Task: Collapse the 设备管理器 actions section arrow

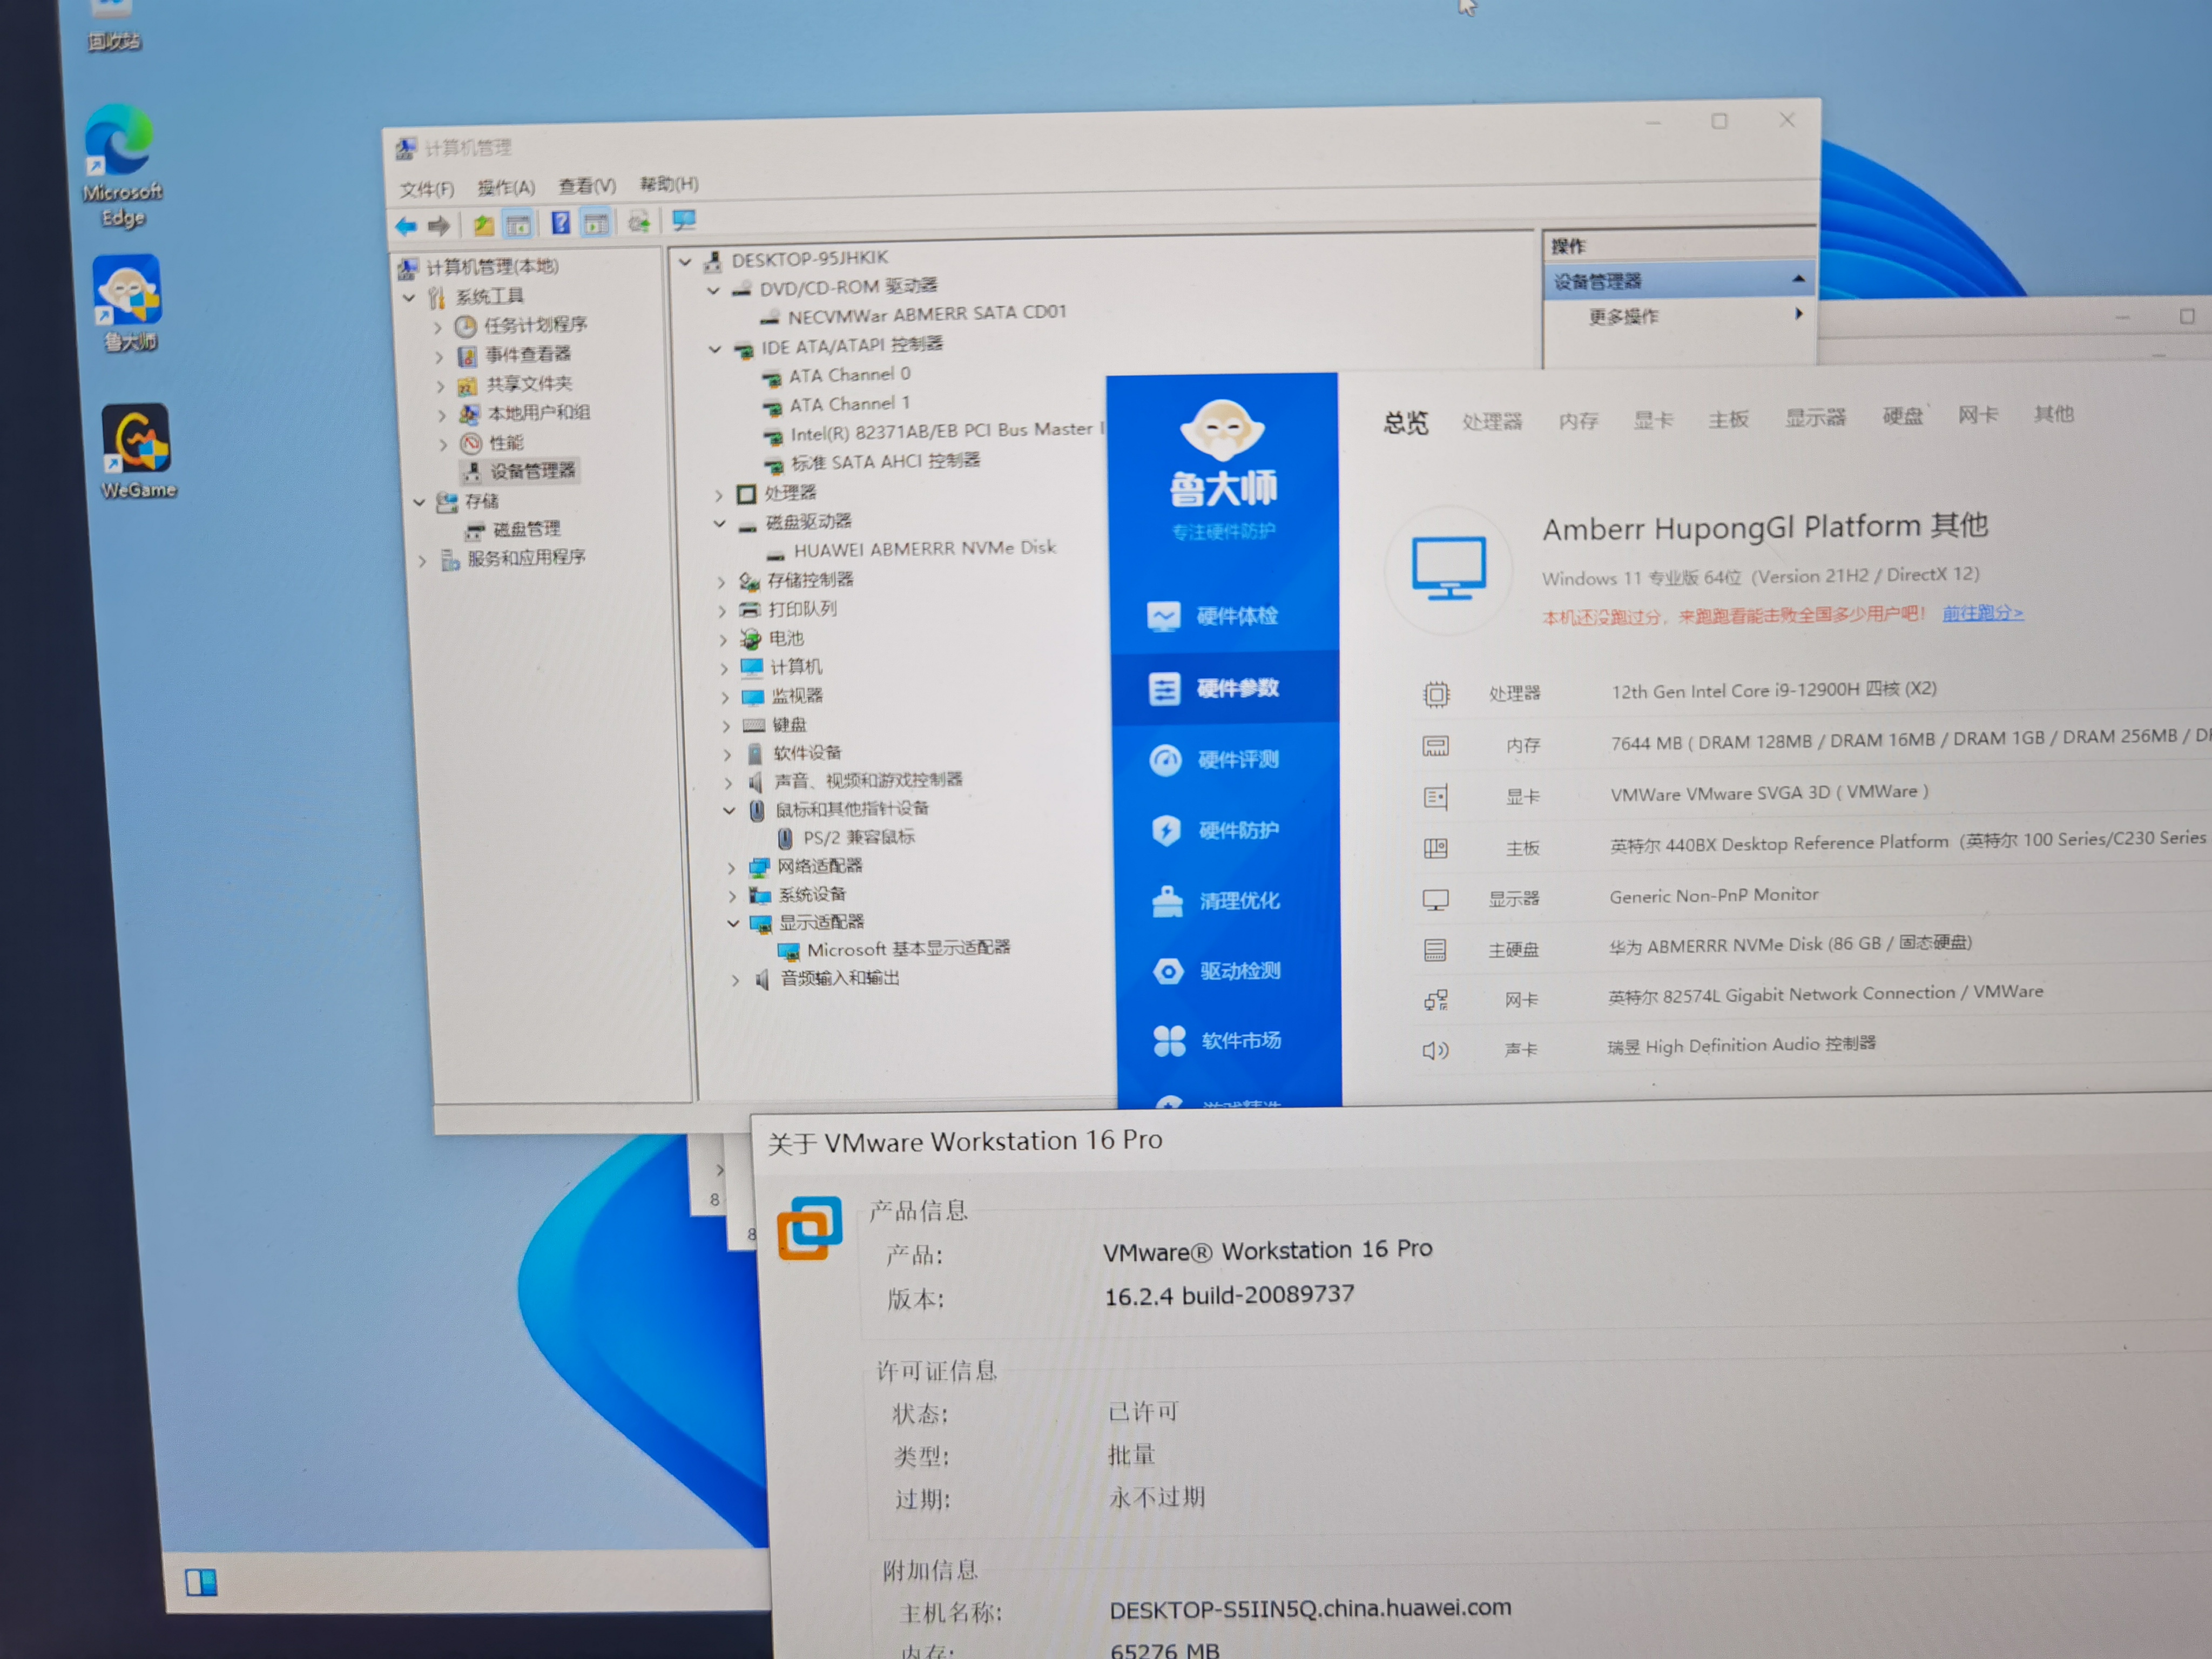Action: point(1798,278)
